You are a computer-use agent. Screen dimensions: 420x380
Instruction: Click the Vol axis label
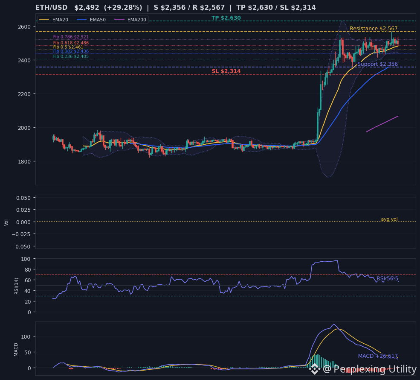coord(6,222)
